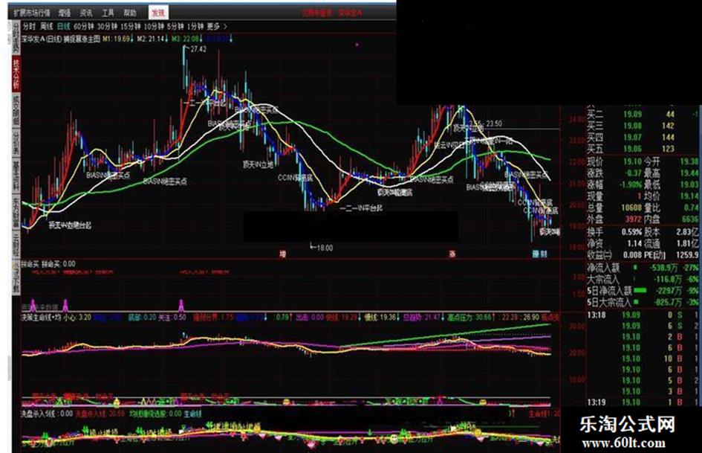
Task: Open the 帮助 menu
Action: click(130, 13)
